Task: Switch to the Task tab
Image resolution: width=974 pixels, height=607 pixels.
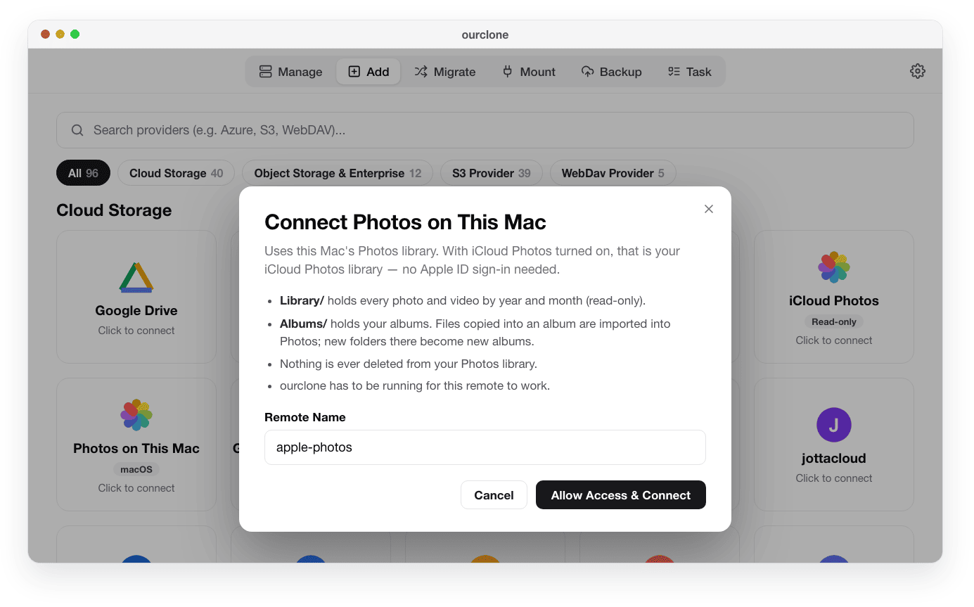Action: [690, 72]
